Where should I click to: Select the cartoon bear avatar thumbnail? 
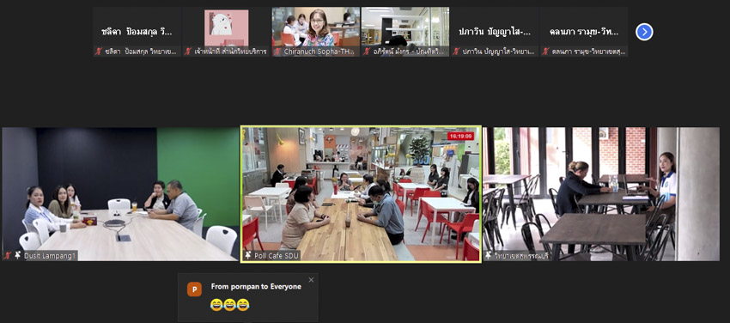226,32
